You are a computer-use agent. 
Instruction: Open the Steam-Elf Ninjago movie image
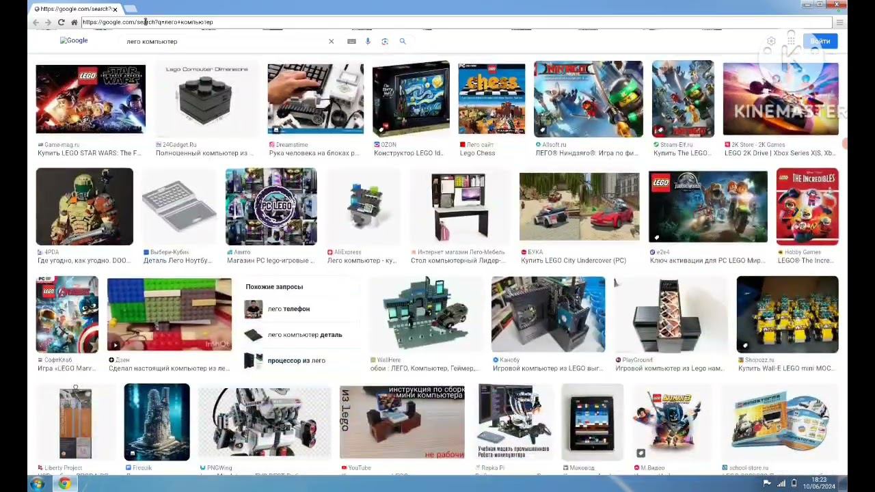click(x=683, y=99)
